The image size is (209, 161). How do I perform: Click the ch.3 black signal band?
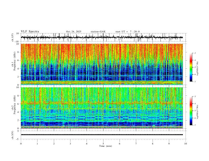pos(102,135)
